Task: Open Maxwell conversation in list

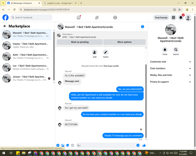Action: 27,34
